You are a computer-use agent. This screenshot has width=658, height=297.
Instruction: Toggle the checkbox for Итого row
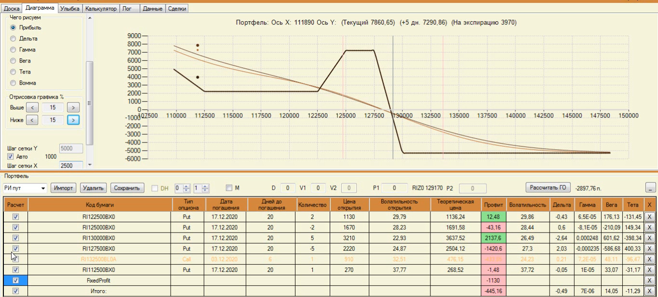(x=15, y=291)
